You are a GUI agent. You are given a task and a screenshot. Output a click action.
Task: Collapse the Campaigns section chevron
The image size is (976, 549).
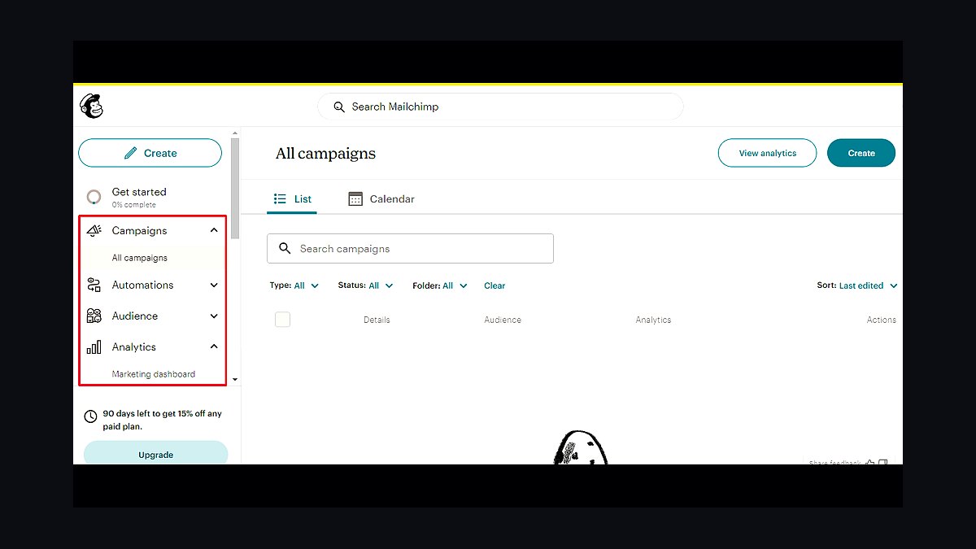click(x=214, y=230)
